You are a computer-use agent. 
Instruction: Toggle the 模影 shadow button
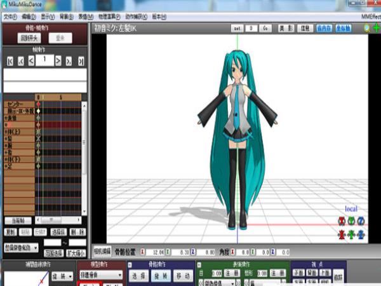(x=286, y=29)
